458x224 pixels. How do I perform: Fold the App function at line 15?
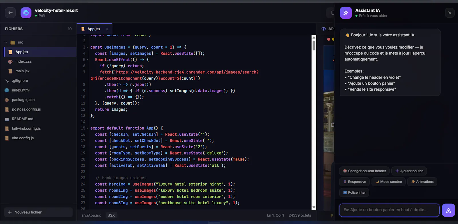[x=87, y=128]
